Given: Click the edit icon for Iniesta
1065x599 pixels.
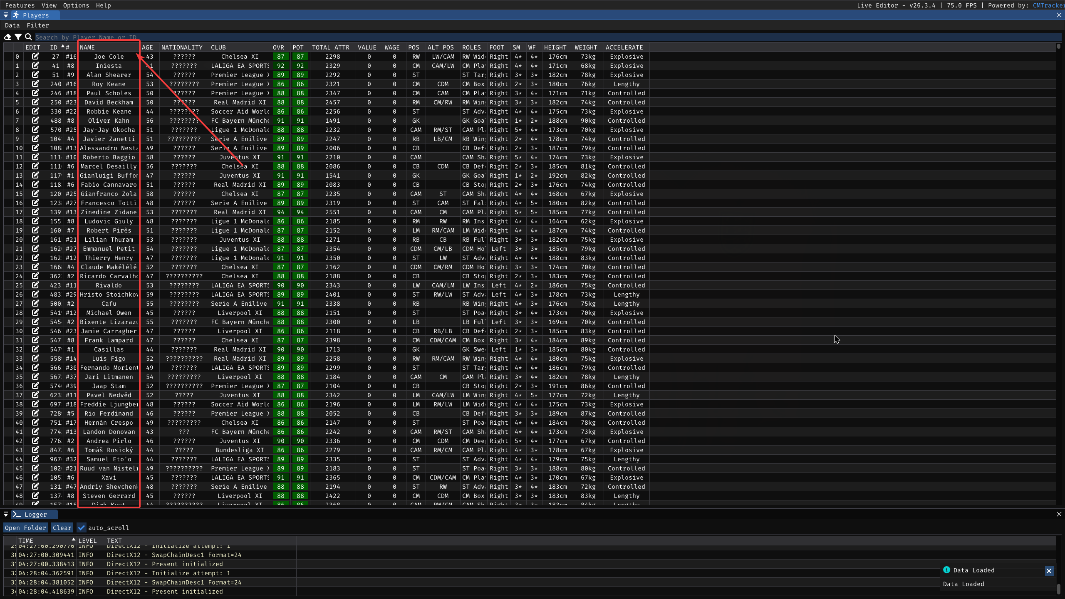Looking at the screenshot, I should pyautogui.click(x=35, y=65).
